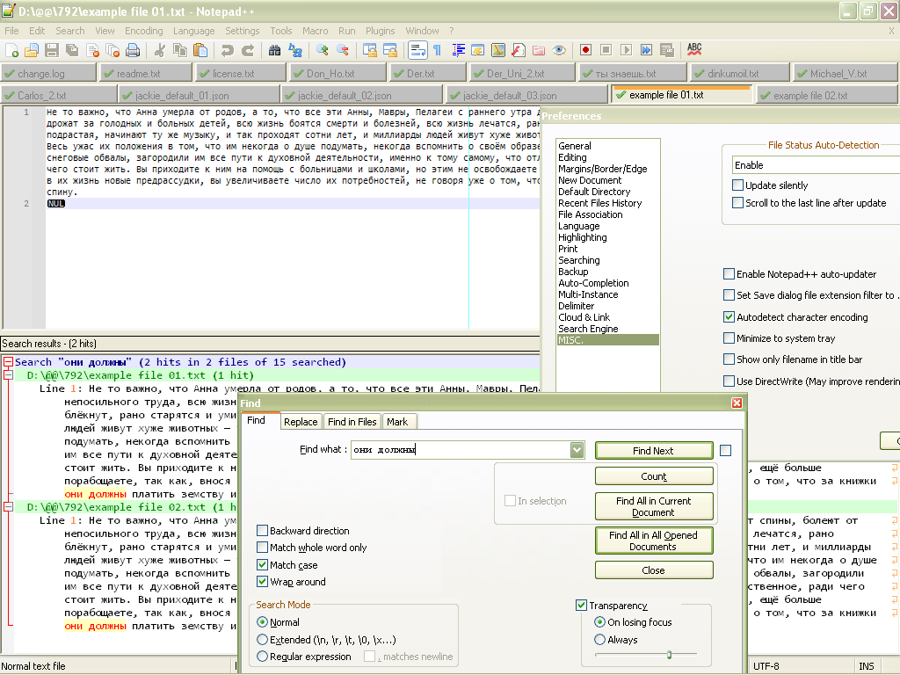Toggle Word Wrap toolbar icon
Screen dimensions: 900x675
(417, 50)
